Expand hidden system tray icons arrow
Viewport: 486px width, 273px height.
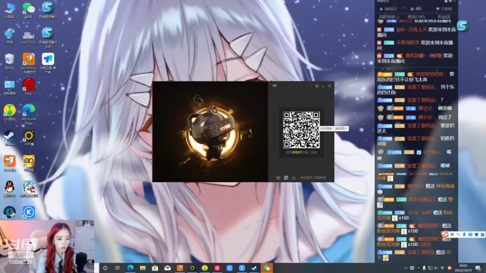[x=406, y=268]
